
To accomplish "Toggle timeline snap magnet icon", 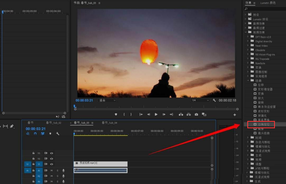I will pyautogui.click(x=35, y=134).
